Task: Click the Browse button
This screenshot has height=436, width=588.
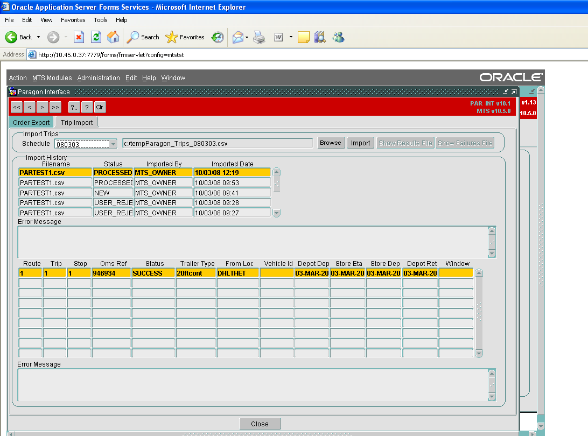Action: pos(331,143)
